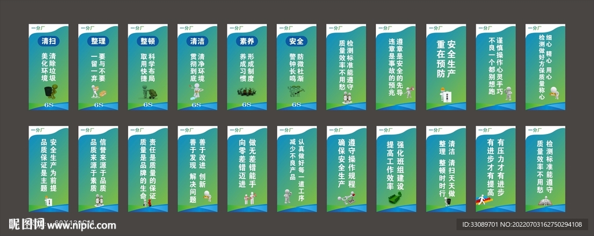Click the figure on 清洁清扫天天做 poster
The width and height of the screenshot is (594, 236).
(x=447, y=201)
